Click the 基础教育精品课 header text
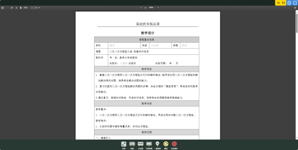Screen dimensions: 298x150 tap(148, 24)
